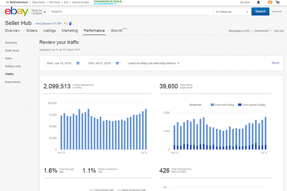The image size is (287, 191).
Task: Open the Start date calendar icon
Action: tap(78, 63)
